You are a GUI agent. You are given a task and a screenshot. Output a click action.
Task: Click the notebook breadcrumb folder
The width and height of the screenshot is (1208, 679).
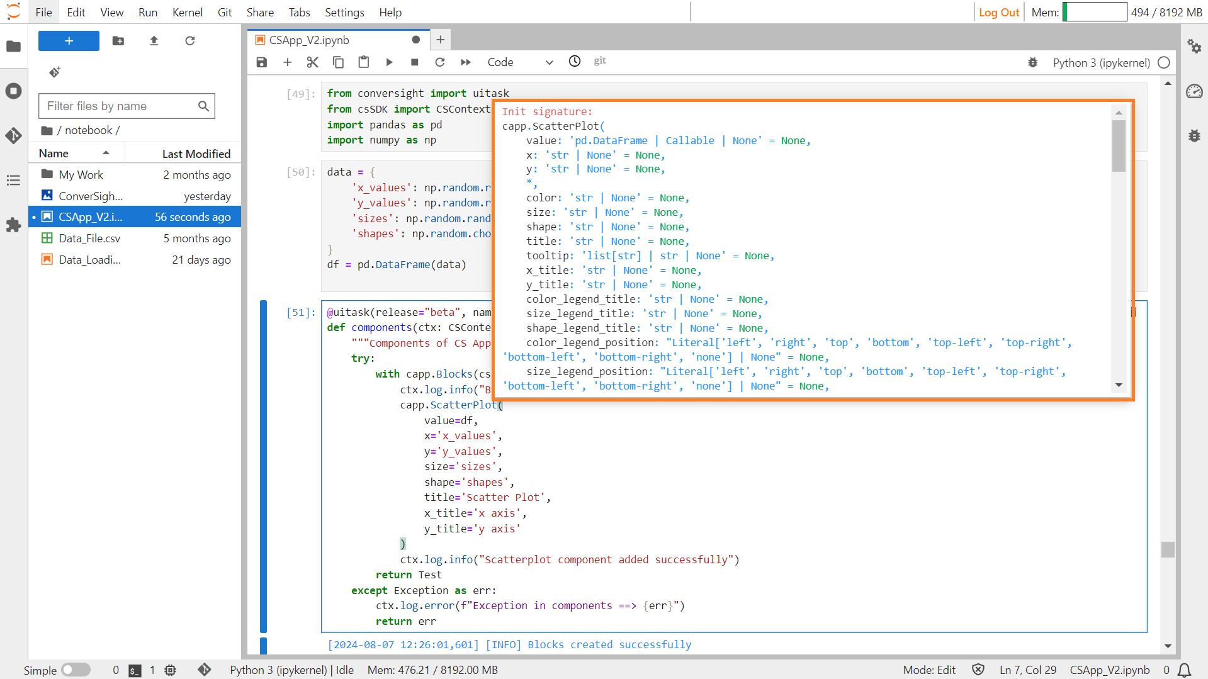pos(88,130)
